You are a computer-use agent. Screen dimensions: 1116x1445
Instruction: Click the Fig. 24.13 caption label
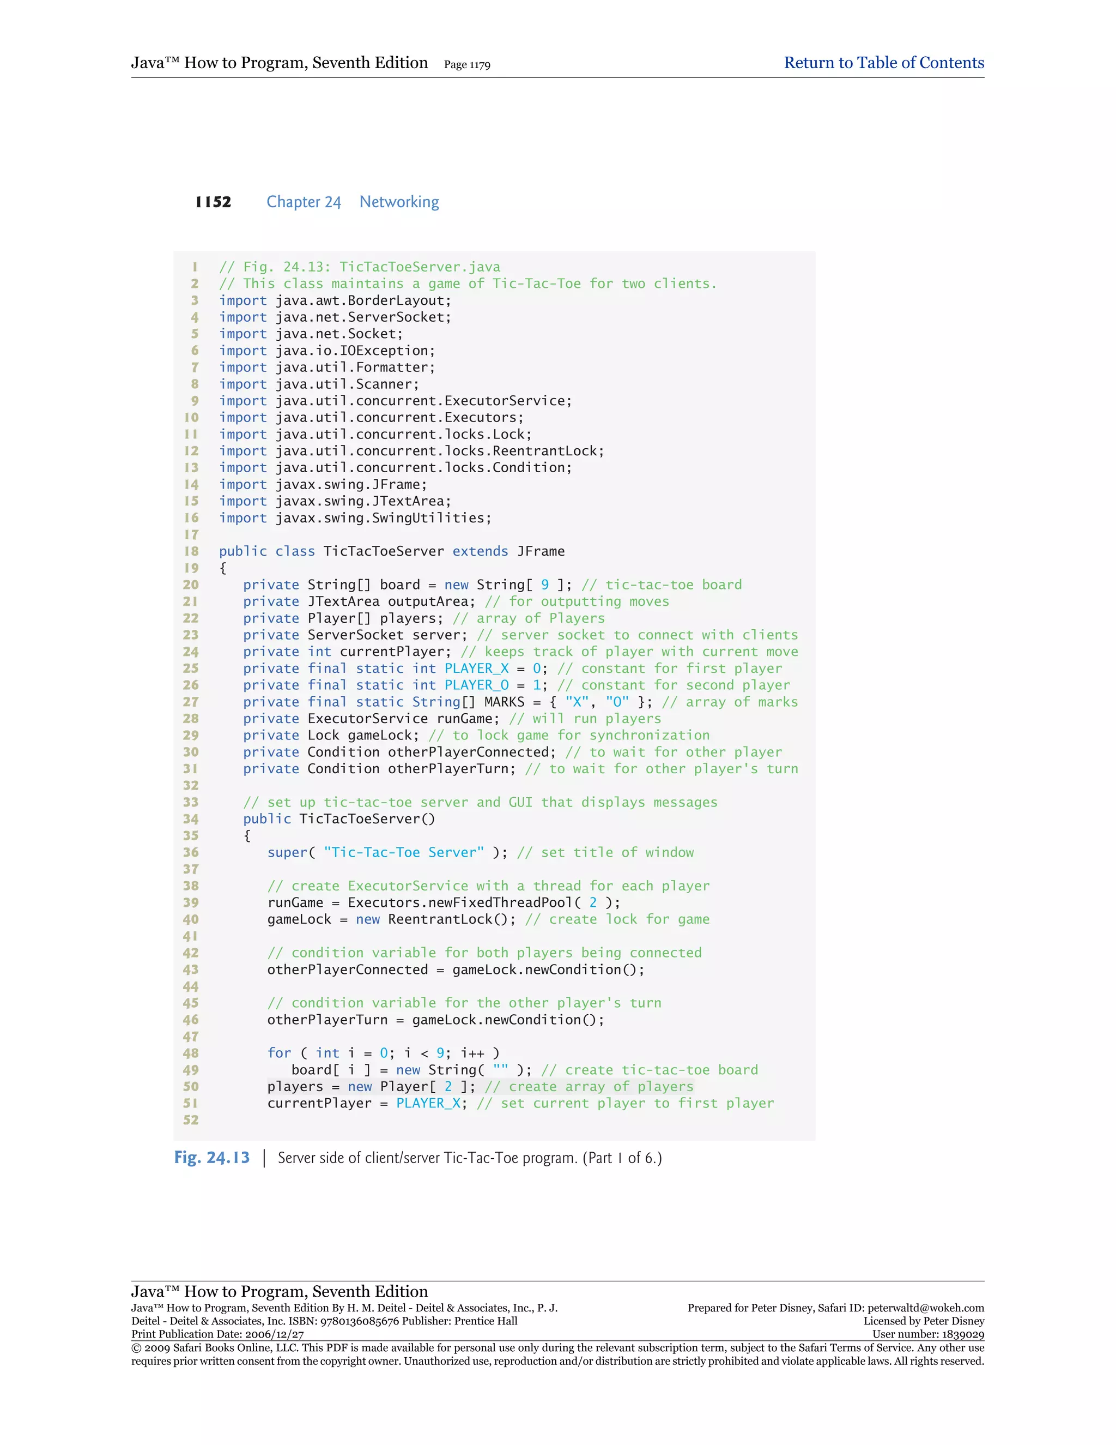click(211, 1157)
